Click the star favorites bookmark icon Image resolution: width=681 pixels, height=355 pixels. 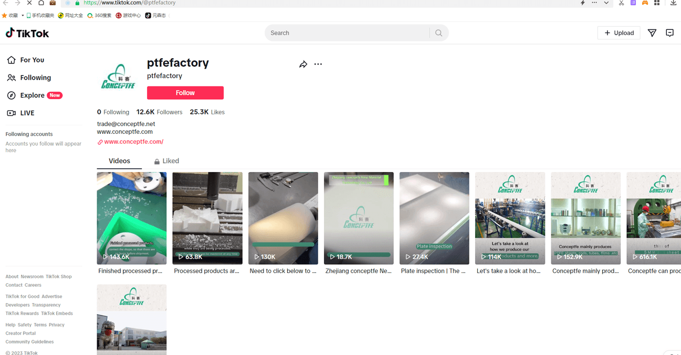click(5, 15)
